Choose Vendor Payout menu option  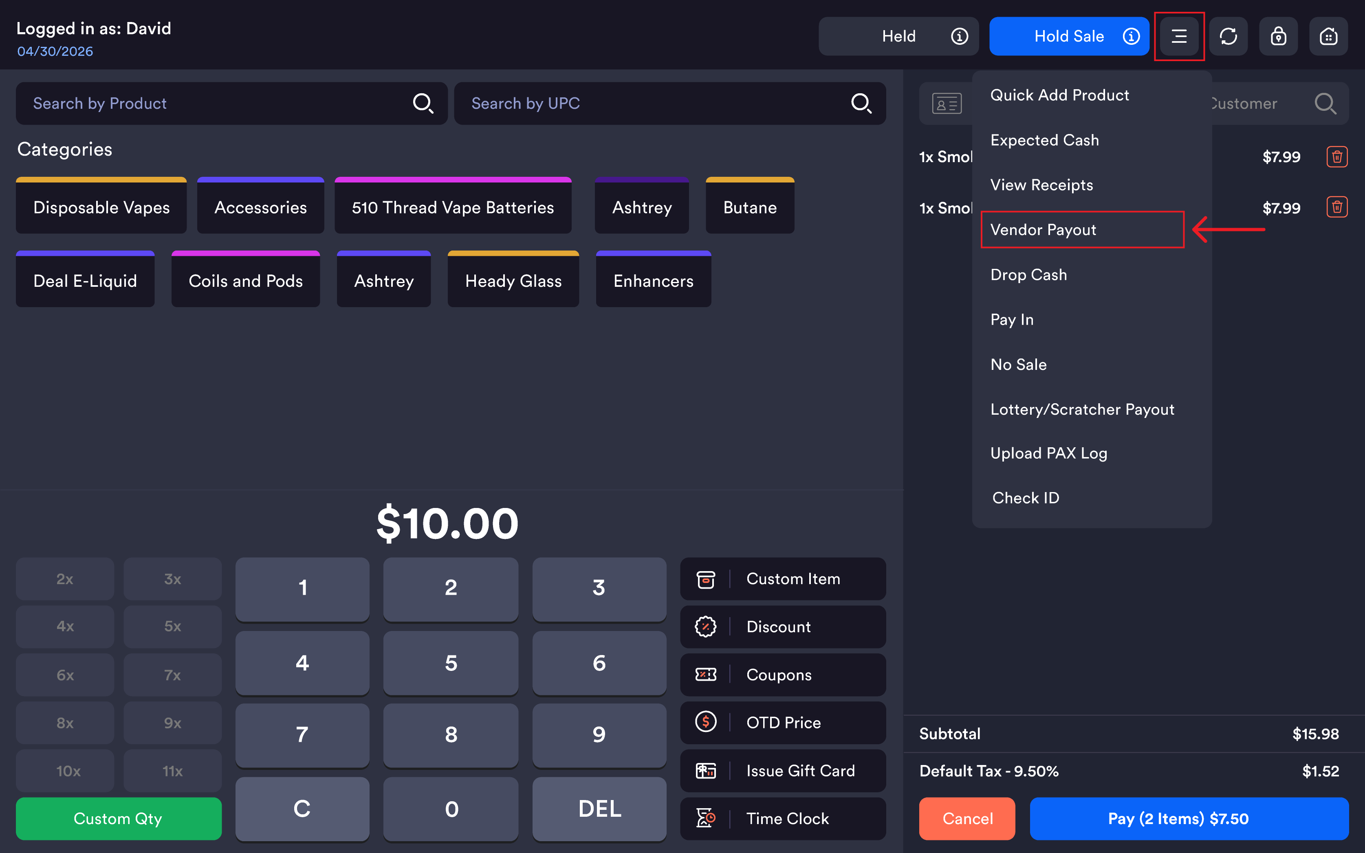coord(1082,230)
